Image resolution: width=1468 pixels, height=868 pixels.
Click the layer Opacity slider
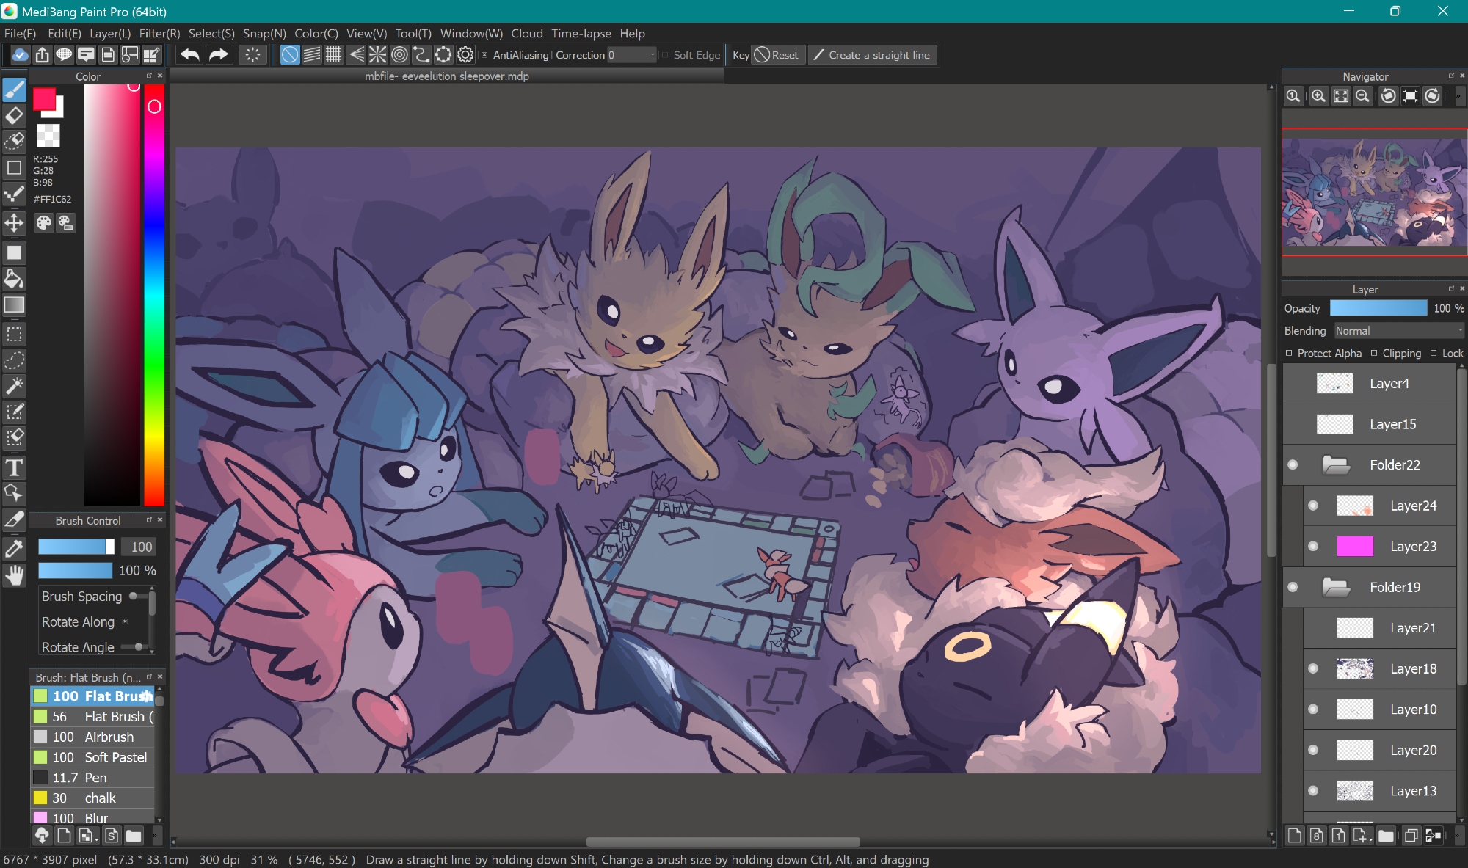tap(1378, 309)
